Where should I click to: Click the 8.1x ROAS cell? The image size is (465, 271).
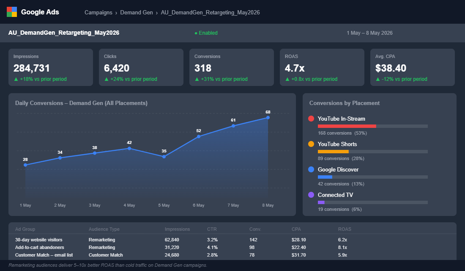coord(342,248)
